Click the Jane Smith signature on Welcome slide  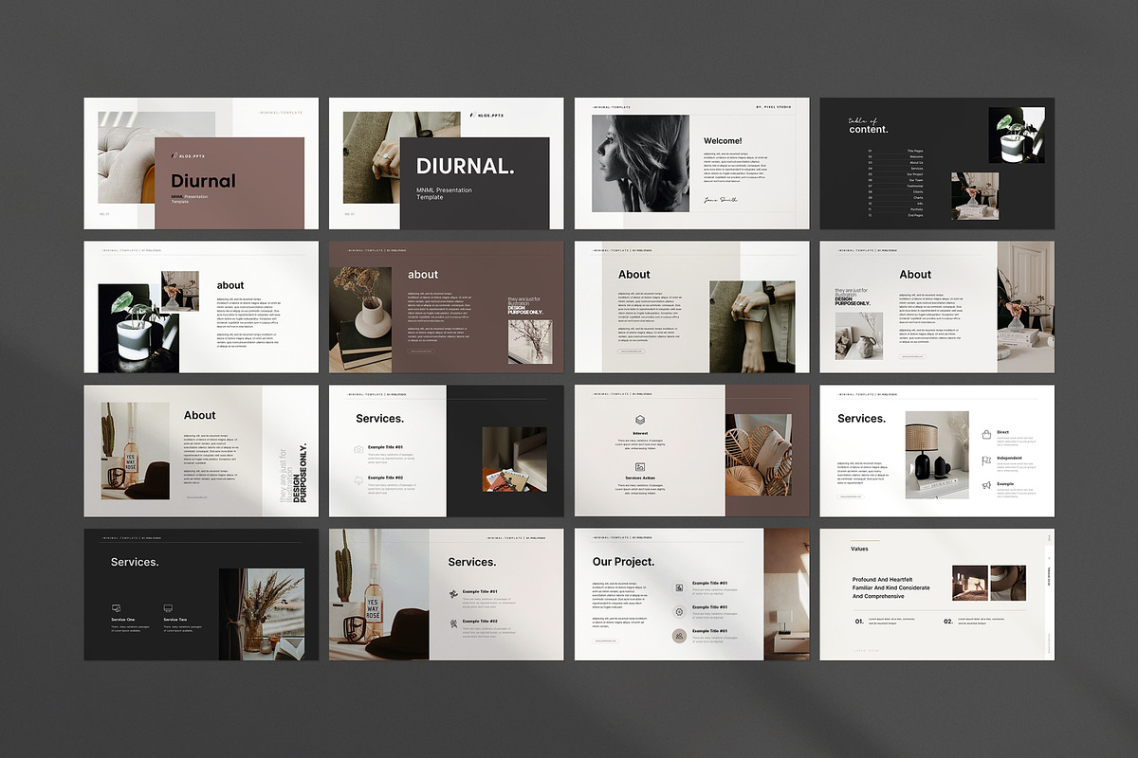click(x=719, y=199)
